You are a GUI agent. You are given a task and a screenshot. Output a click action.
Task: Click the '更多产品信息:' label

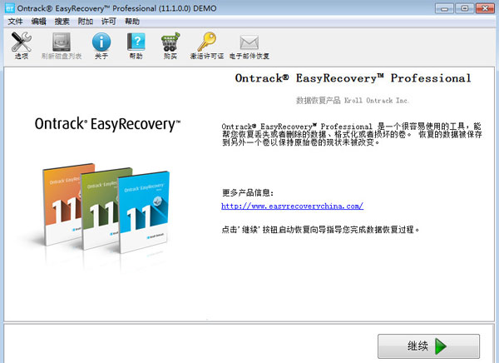(248, 193)
